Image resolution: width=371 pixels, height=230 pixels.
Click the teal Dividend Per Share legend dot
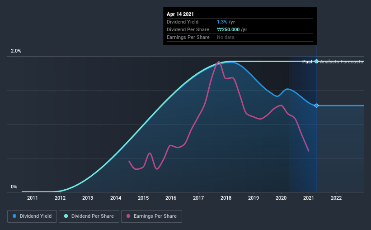coord(66,216)
